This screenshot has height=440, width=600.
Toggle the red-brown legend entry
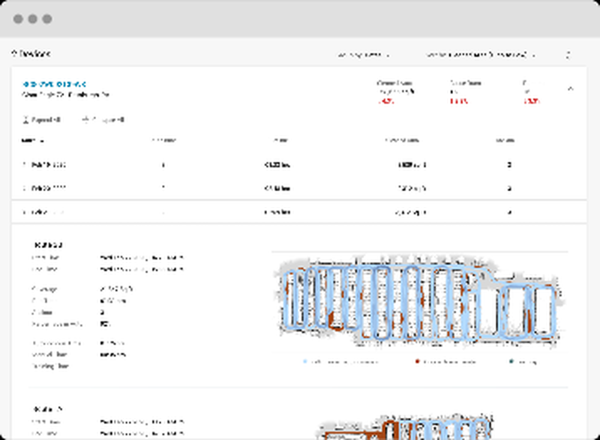pyautogui.click(x=446, y=361)
